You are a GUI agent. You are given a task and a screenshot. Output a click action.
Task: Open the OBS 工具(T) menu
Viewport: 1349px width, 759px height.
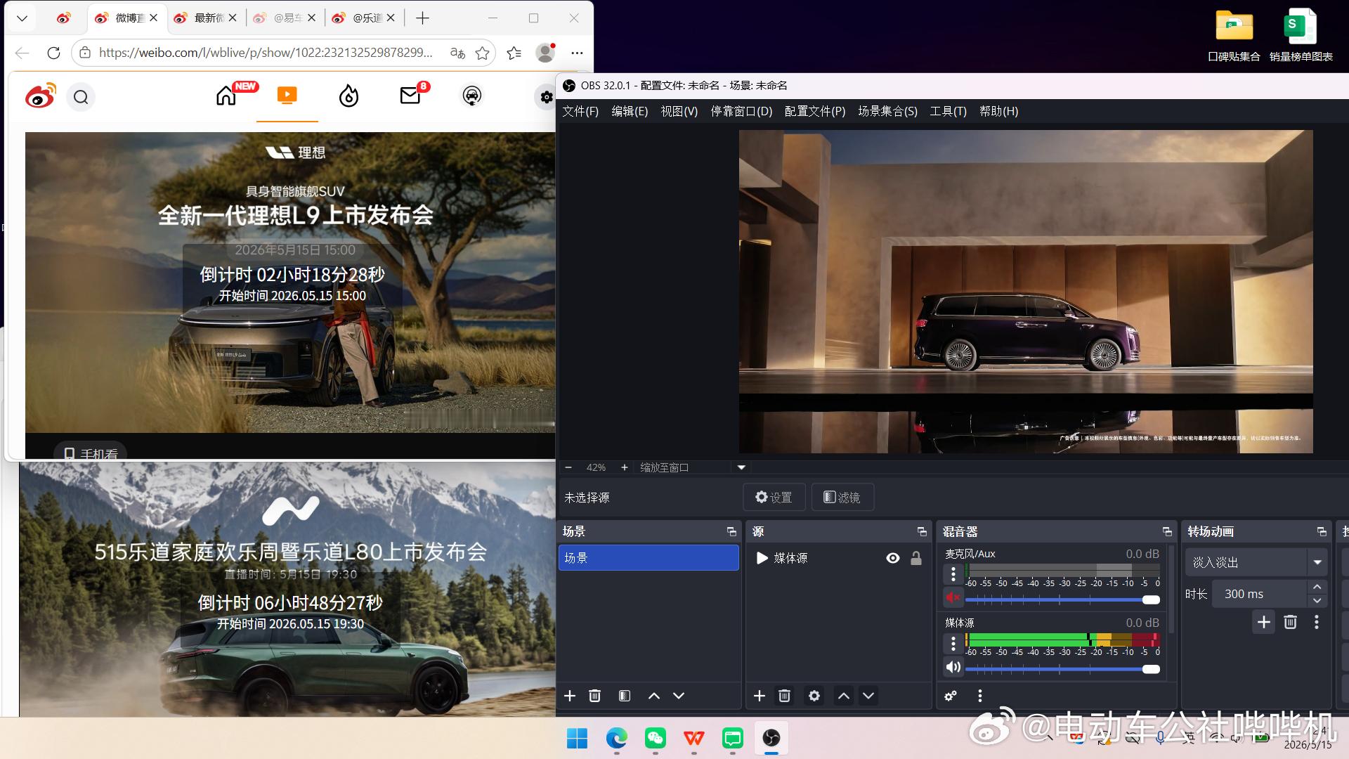949,111
